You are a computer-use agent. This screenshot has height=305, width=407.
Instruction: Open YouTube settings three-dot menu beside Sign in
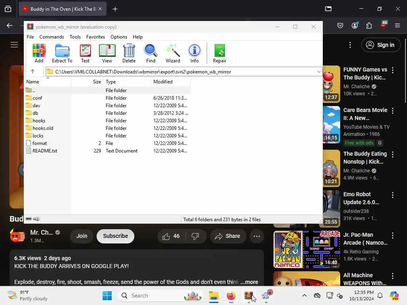pos(350,45)
